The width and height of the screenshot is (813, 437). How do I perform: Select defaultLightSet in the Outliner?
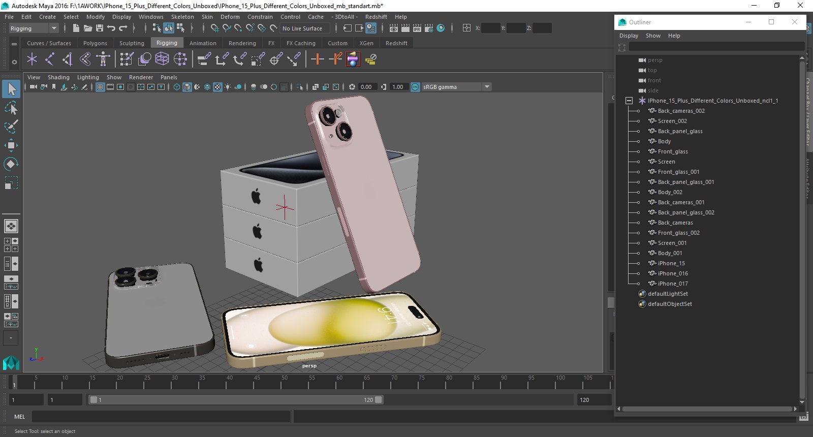click(668, 294)
